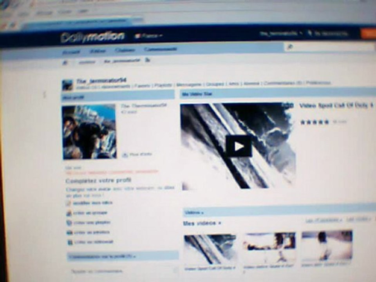This screenshot has height=282, width=376.
Task: Click the Ma Vidéo Star panel header
Action: pos(278,93)
